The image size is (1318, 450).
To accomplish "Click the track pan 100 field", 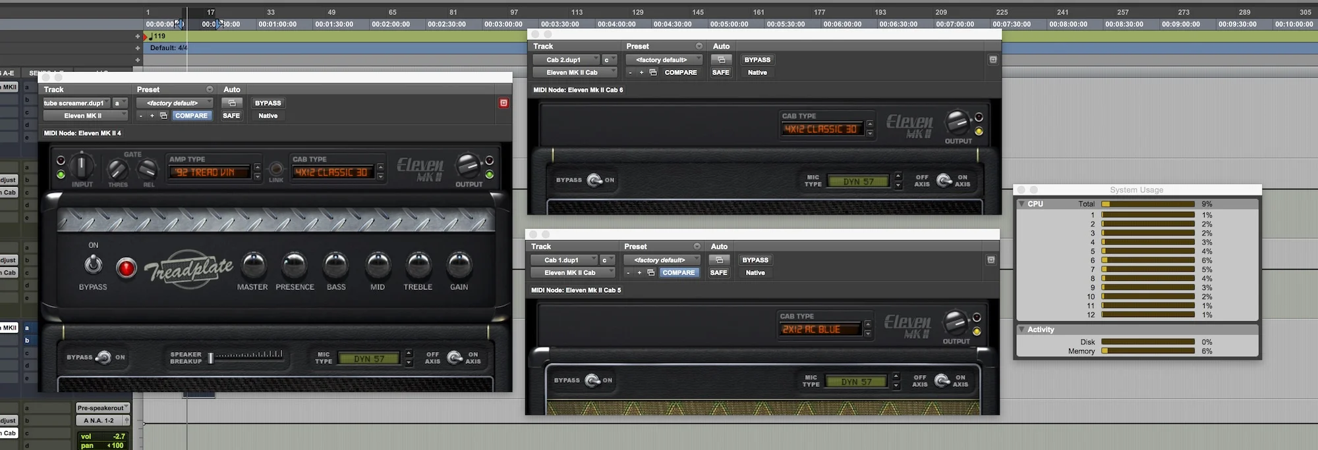I will (103, 445).
